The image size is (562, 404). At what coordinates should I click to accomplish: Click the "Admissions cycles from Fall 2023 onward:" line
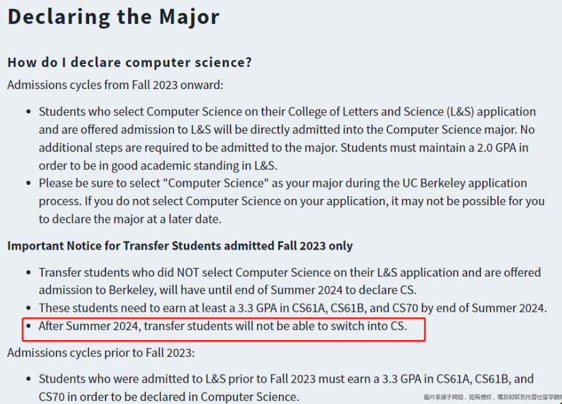(115, 85)
